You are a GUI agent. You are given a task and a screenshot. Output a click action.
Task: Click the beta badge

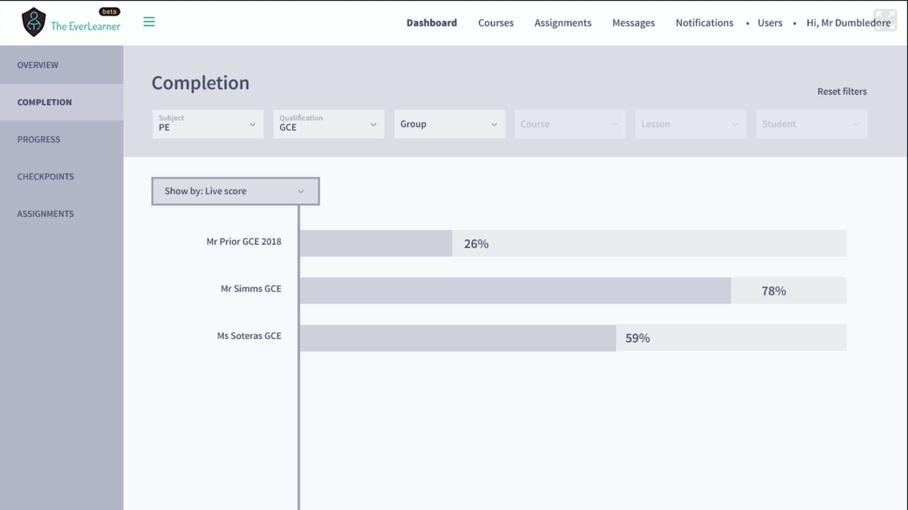pos(109,11)
